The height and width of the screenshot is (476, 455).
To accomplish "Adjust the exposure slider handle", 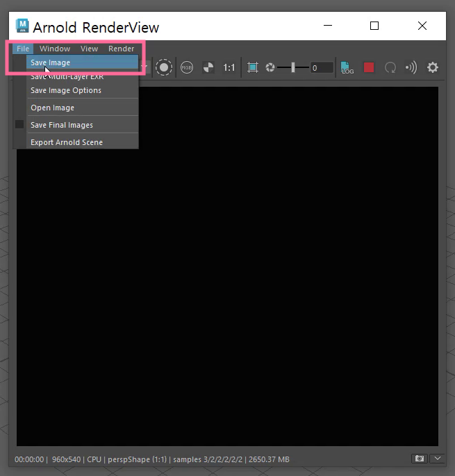I will pos(293,67).
